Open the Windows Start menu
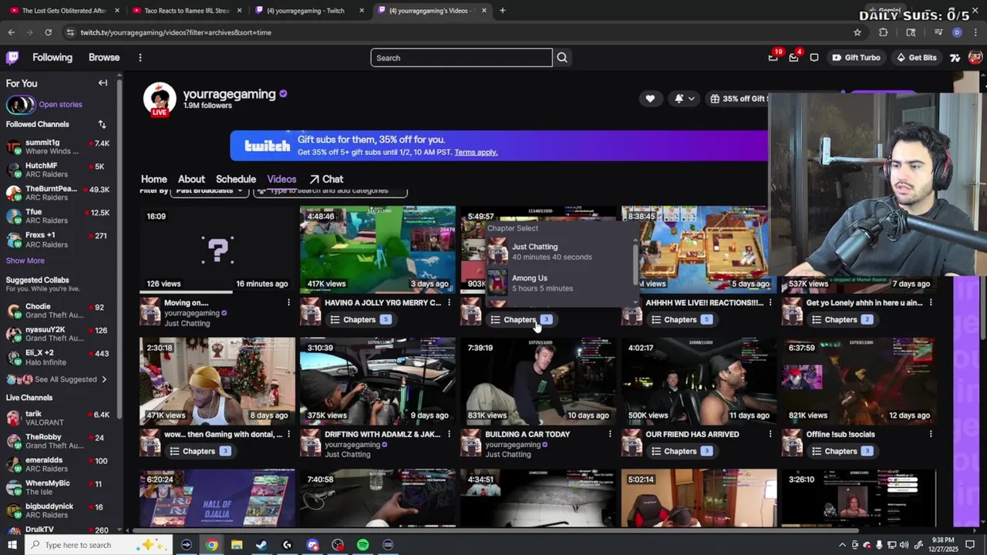This screenshot has width=987, height=555. [x=12, y=545]
